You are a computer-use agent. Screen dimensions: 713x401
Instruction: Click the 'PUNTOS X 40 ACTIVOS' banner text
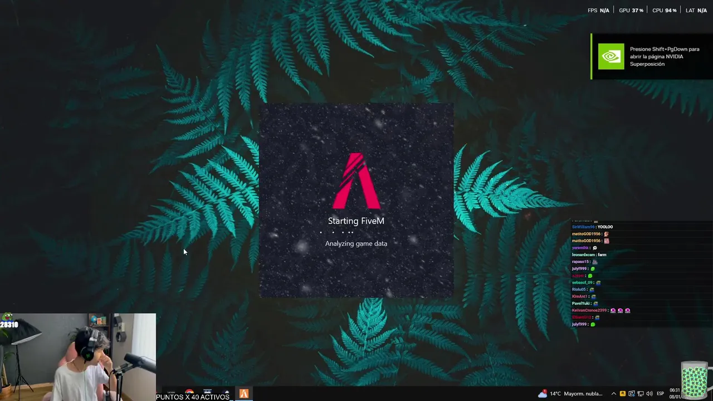coord(192,397)
